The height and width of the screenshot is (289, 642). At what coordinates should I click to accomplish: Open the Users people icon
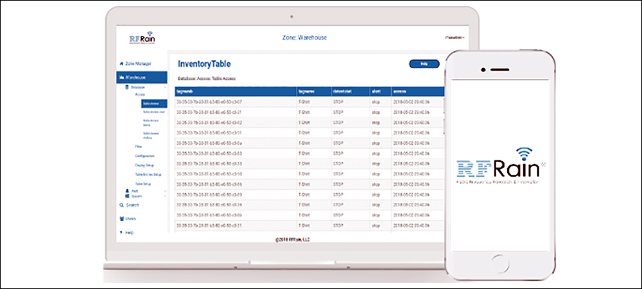tap(121, 218)
